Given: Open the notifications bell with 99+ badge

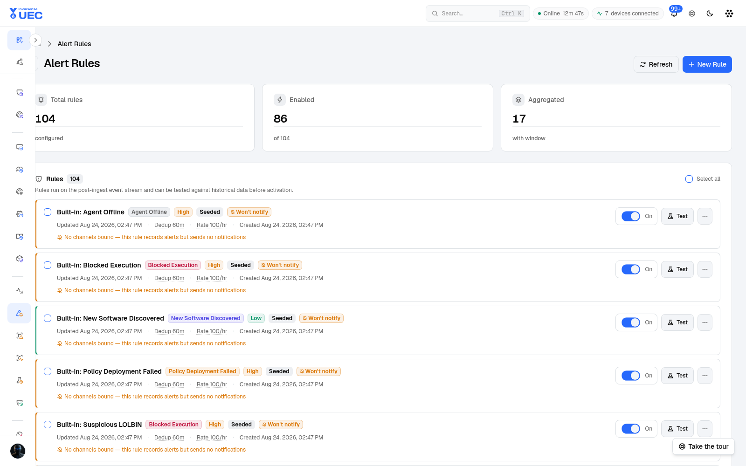Looking at the screenshot, I should (674, 14).
